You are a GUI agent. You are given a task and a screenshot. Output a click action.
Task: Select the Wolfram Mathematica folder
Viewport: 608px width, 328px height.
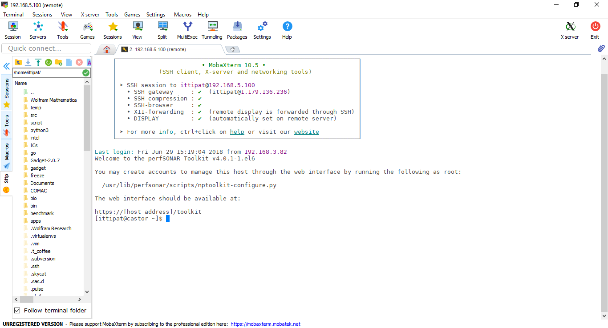[x=53, y=100]
